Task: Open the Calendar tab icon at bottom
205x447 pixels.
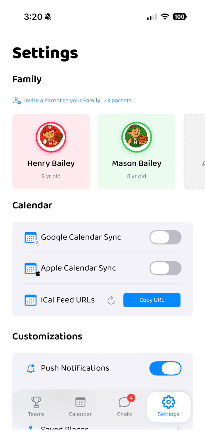Action: tap(80, 402)
